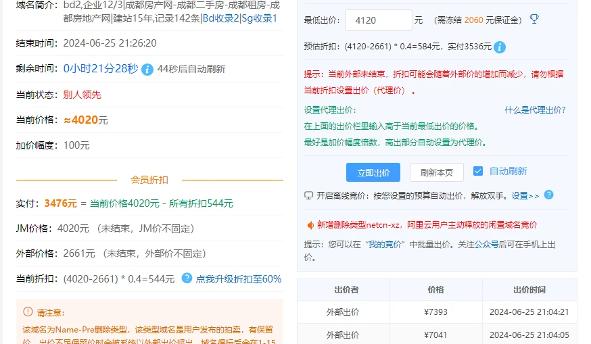The height and width of the screenshot is (344, 591).
Task: Uncheck the 自动刷新 checkbox
Action: (x=478, y=171)
